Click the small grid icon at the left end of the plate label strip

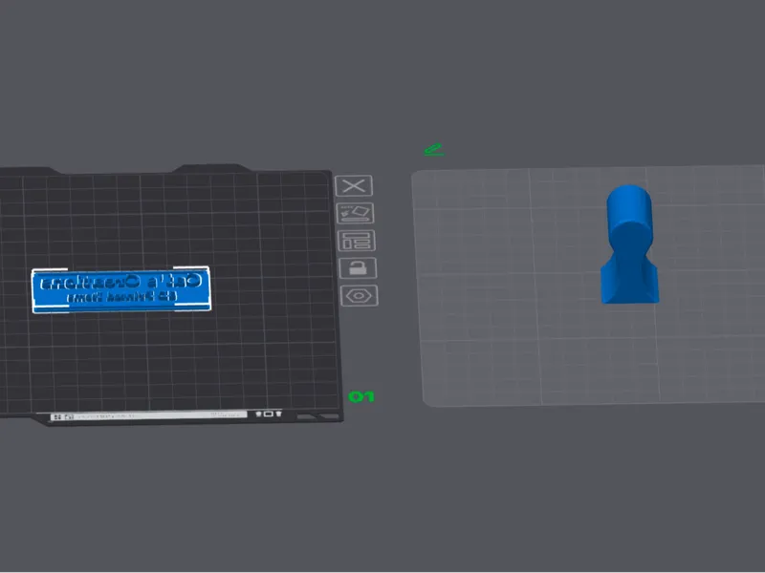click(57, 417)
